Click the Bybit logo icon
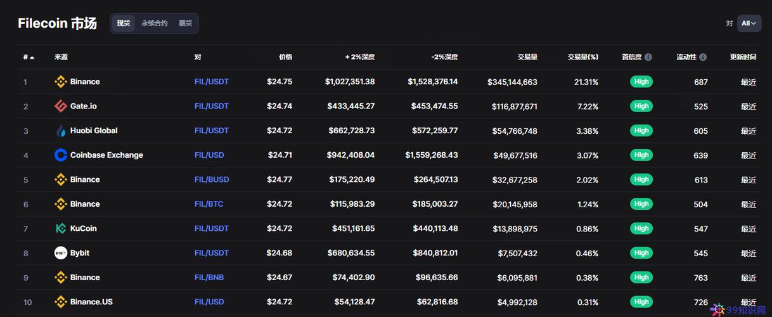The height and width of the screenshot is (317, 772). pyautogui.click(x=61, y=253)
